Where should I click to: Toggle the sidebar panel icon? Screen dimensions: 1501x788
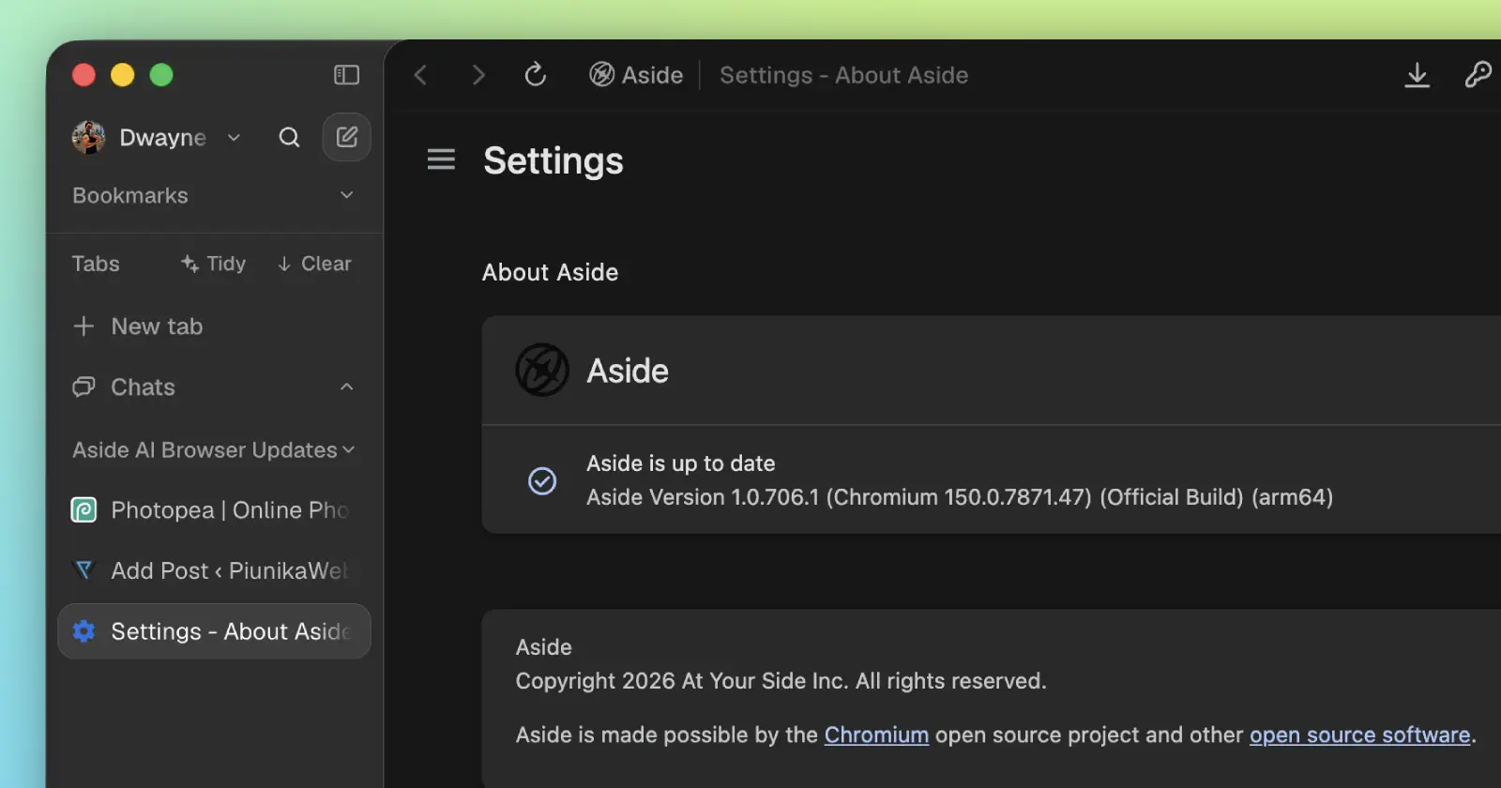[346, 75]
